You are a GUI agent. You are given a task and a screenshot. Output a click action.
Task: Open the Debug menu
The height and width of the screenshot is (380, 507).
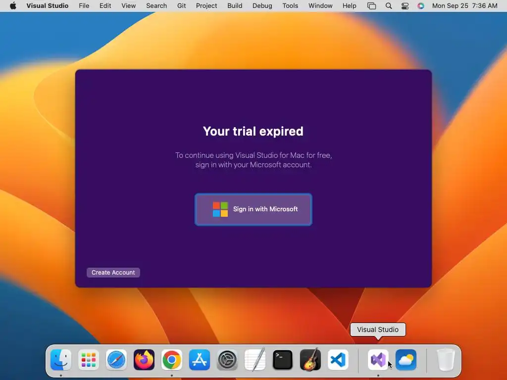[262, 6]
